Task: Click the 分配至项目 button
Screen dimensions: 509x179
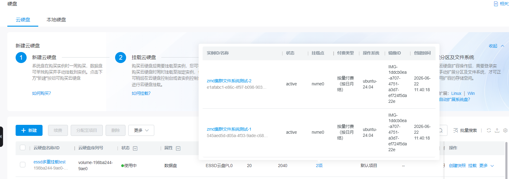Action: pyautogui.click(x=87, y=130)
